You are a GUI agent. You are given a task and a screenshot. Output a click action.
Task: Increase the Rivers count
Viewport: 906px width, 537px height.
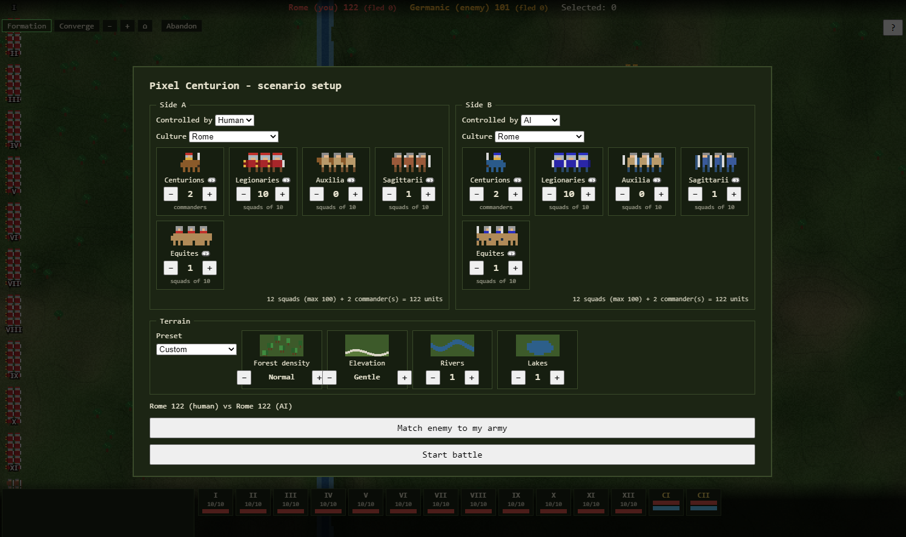(x=472, y=378)
